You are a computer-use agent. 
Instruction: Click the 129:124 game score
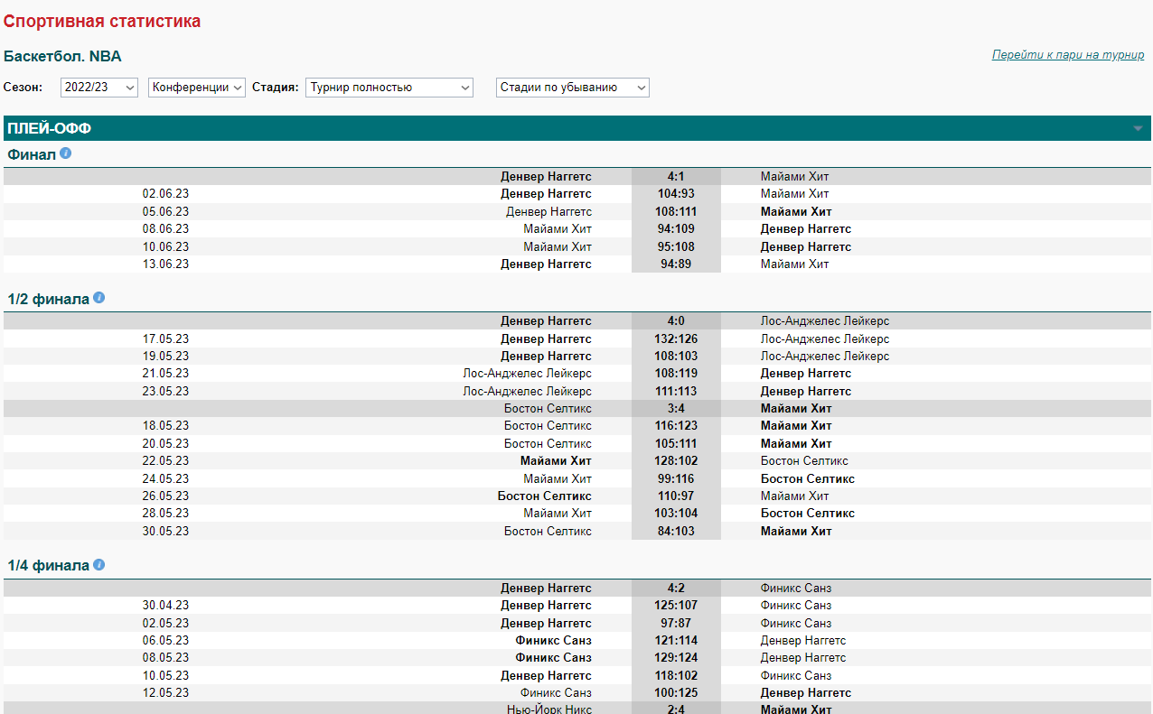[x=676, y=658]
